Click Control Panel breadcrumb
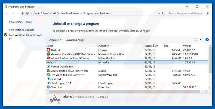 coord(41,13)
